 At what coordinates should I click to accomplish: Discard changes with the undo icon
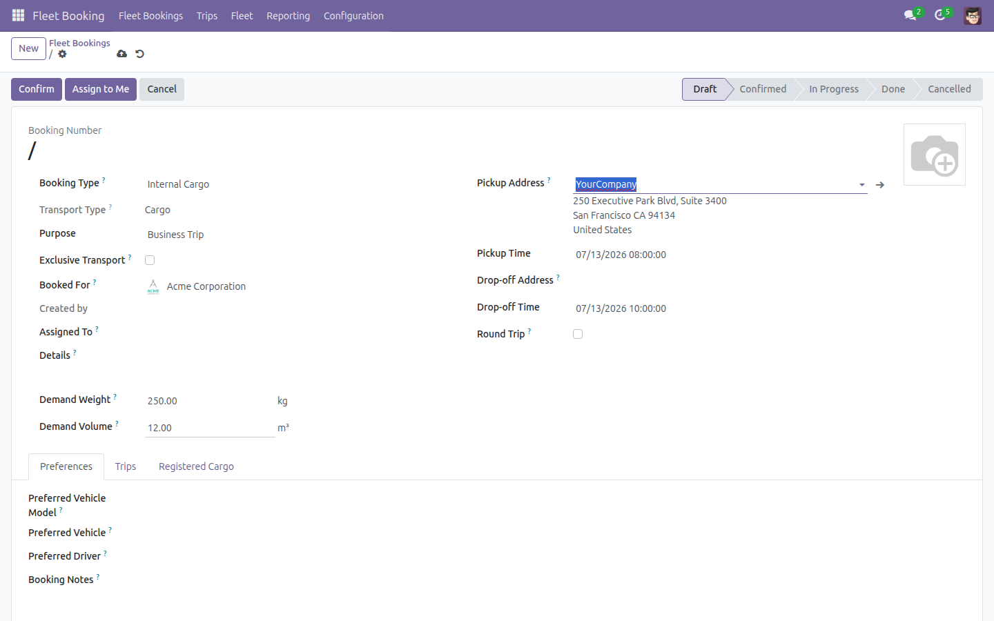139,54
